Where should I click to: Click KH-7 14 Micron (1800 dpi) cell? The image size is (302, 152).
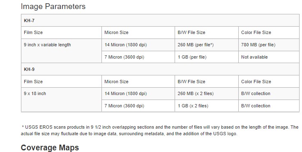(138, 45)
